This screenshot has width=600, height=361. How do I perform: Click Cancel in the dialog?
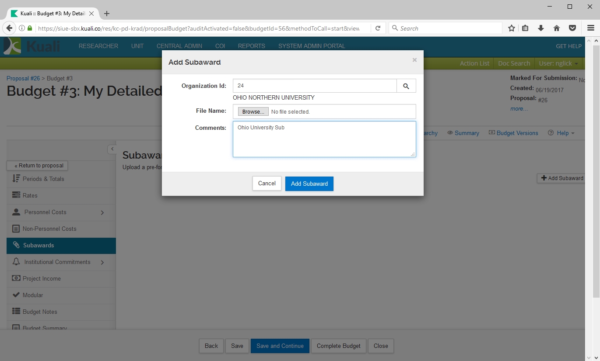pyautogui.click(x=267, y=184)
